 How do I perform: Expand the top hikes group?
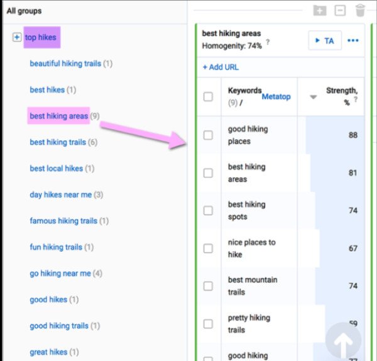(x=17, y=37)
